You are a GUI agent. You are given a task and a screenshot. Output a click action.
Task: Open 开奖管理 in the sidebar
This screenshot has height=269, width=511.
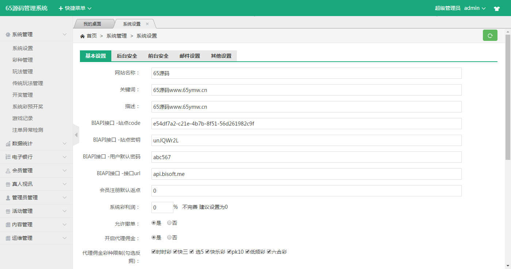tap(23, 95)
